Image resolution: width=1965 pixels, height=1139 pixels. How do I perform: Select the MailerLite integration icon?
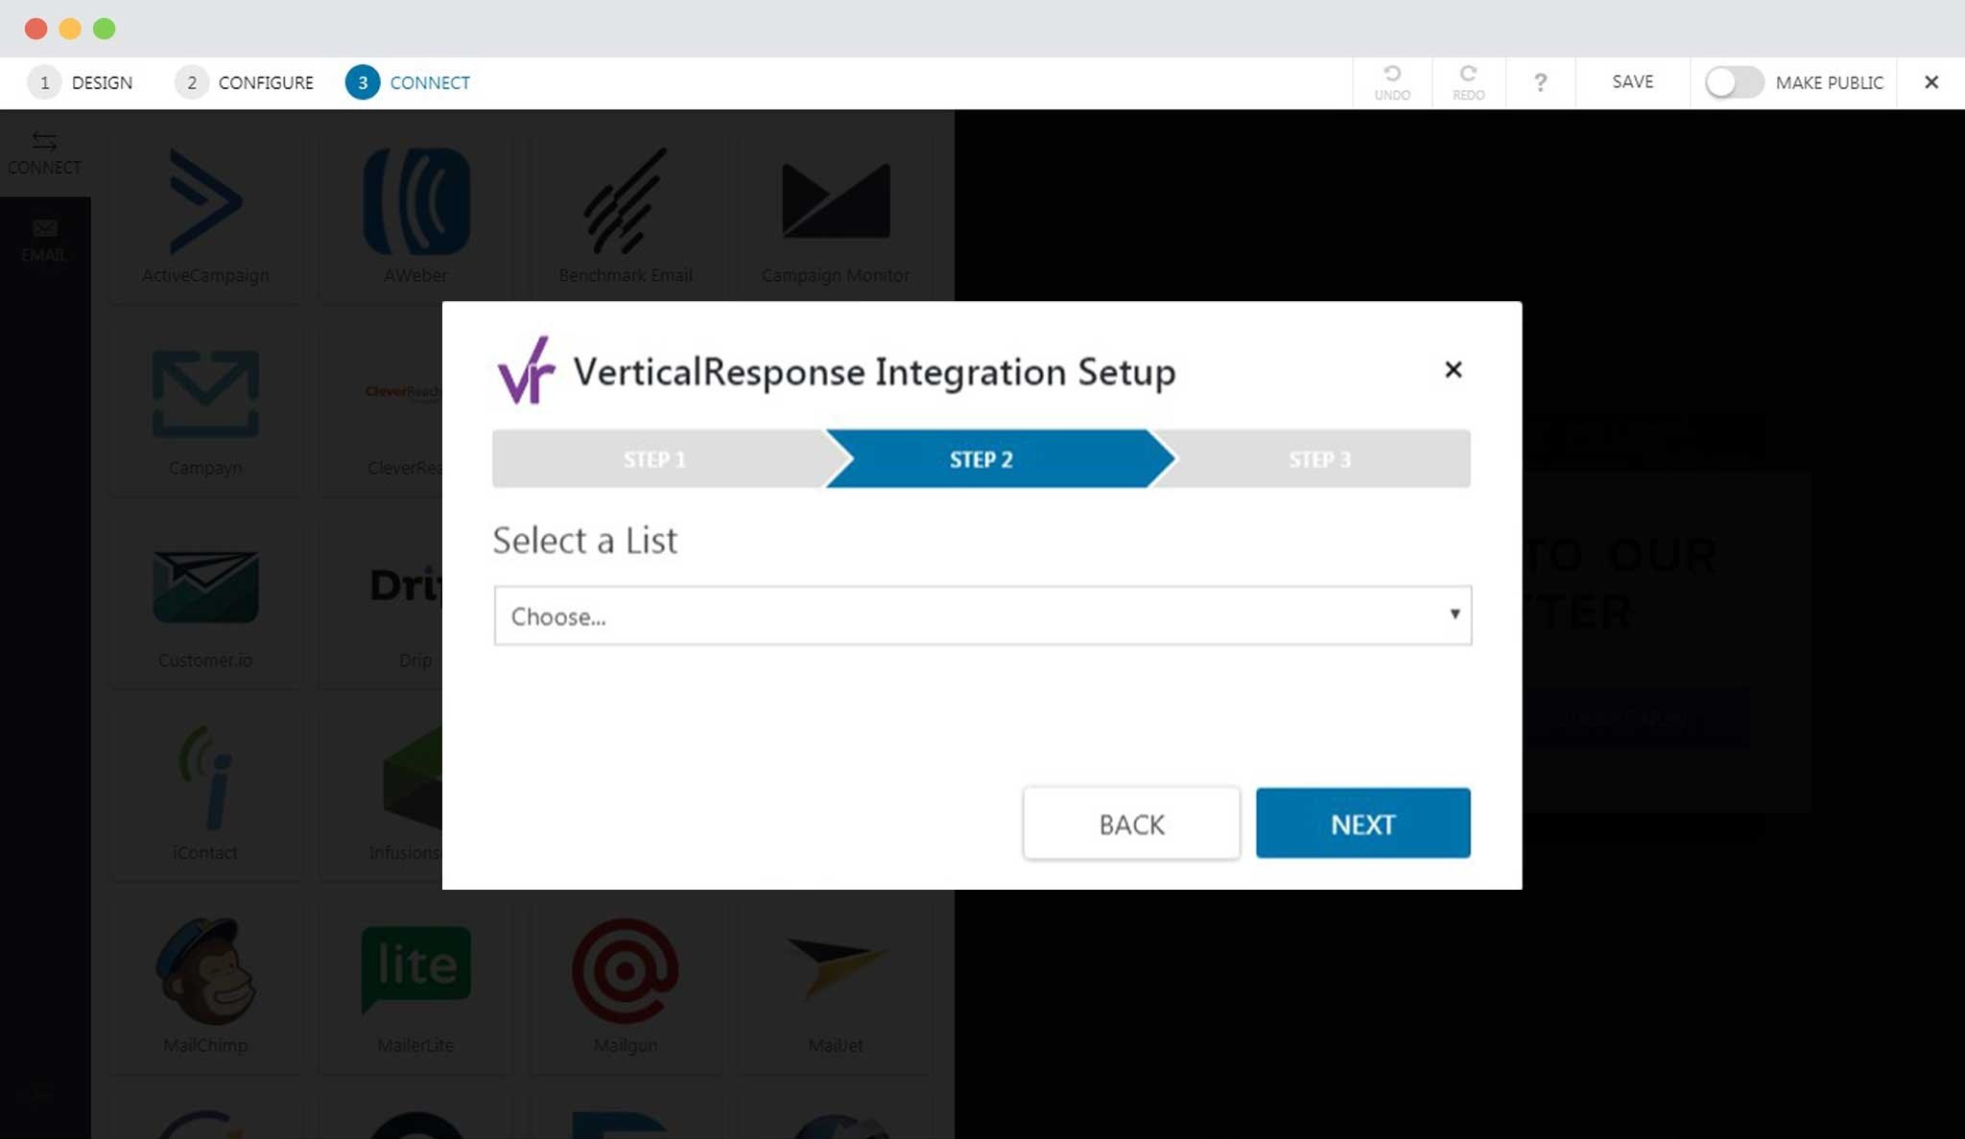pyautogui.click(x=416, y=968)
